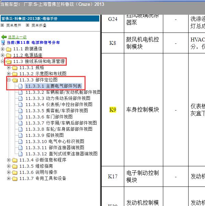
Task: Expand the 11.3.1 规格 node
Action: pos(9,67)
